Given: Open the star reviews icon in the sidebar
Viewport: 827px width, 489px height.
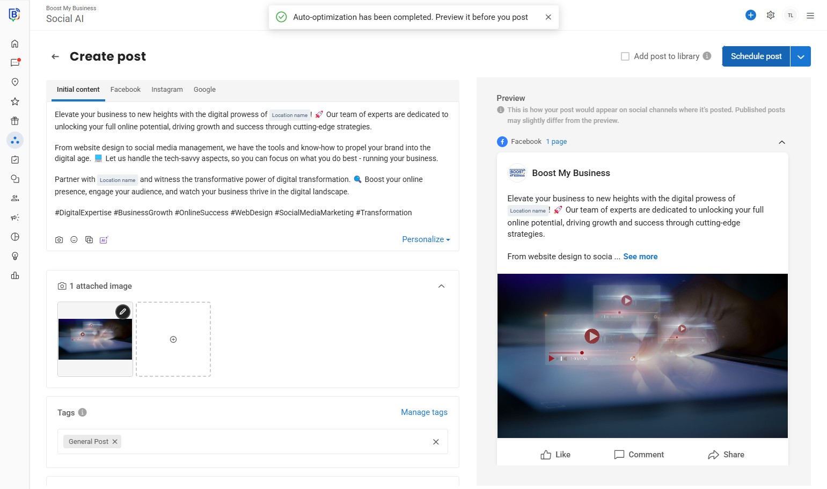Looking at the screenshot, I should point(15,101).
